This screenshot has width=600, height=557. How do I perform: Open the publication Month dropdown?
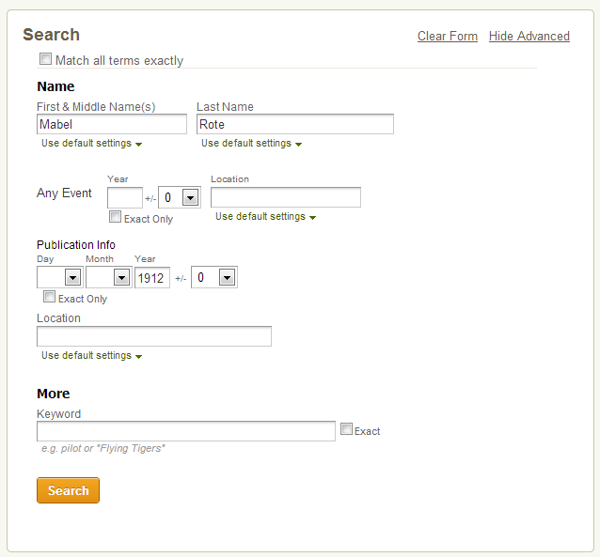pyautogui.click(x=120, y=277)
